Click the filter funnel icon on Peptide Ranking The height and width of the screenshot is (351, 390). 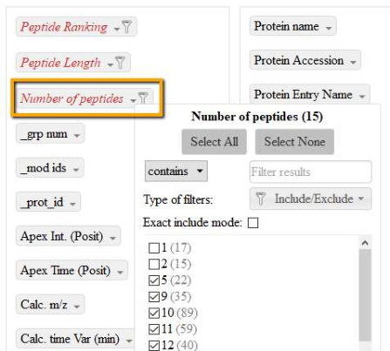(x=127, y=27)
